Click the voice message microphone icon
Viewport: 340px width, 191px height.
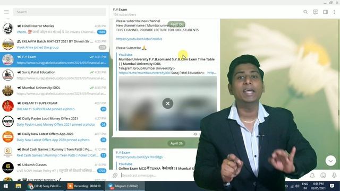(334, 176)
